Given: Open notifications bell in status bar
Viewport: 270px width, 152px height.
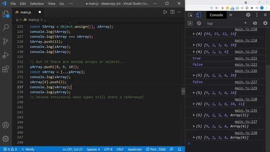Looking at the screenshot, I should pyautogui.click(x=179, y=149).
